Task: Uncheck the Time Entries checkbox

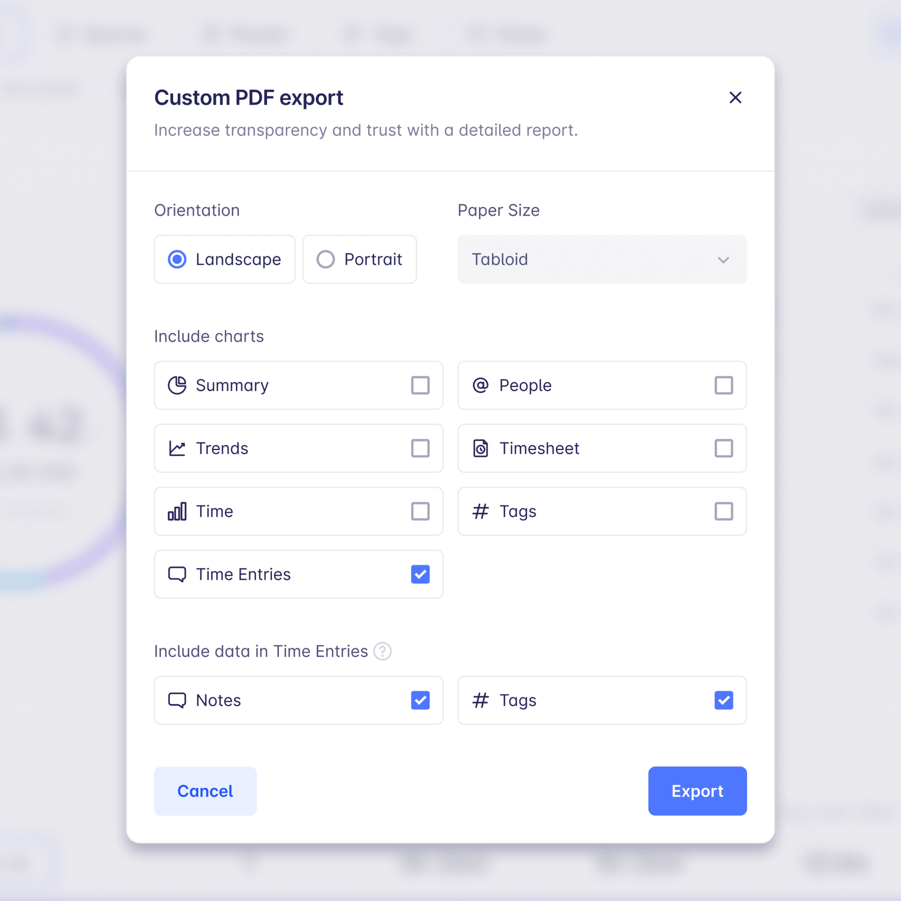Action: click(420, 574)
